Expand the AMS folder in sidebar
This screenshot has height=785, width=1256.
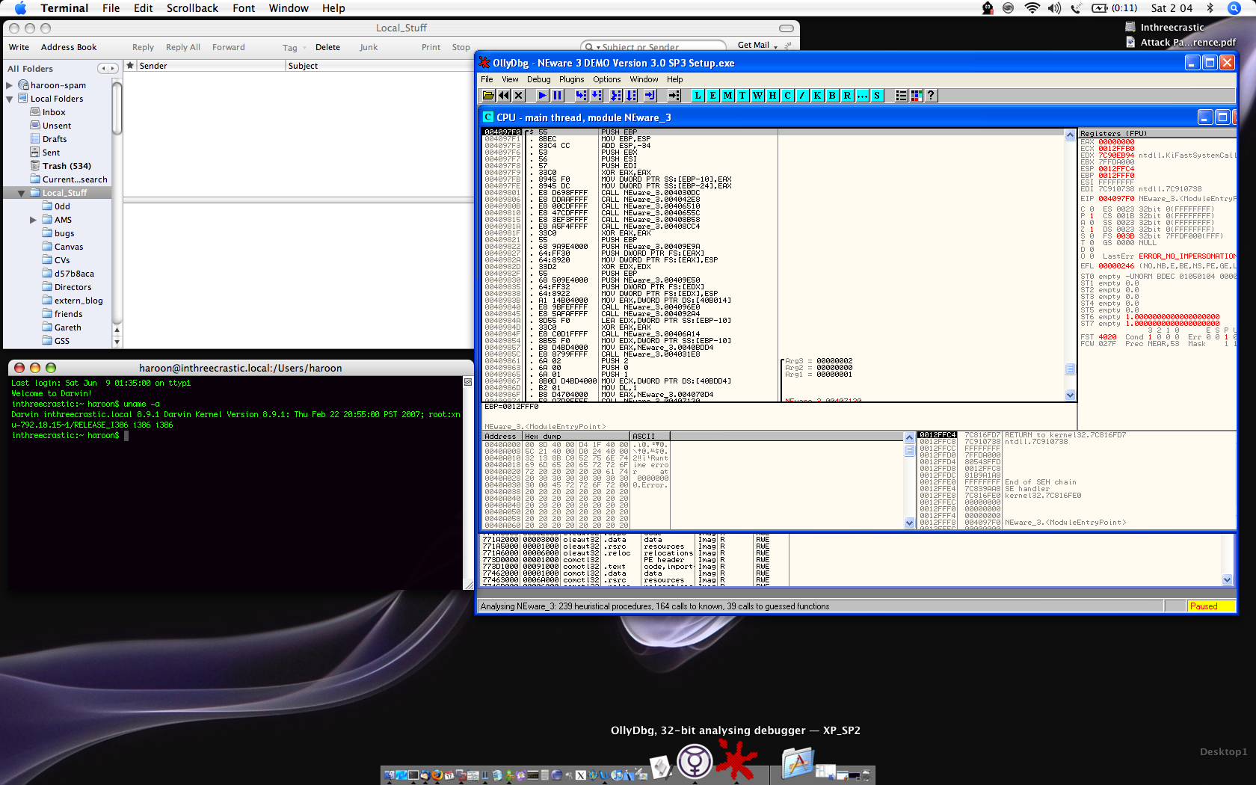(32, 219)
